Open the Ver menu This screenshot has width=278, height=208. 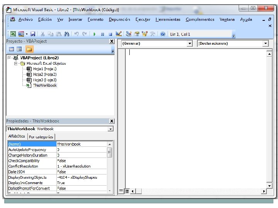(60, 20)
